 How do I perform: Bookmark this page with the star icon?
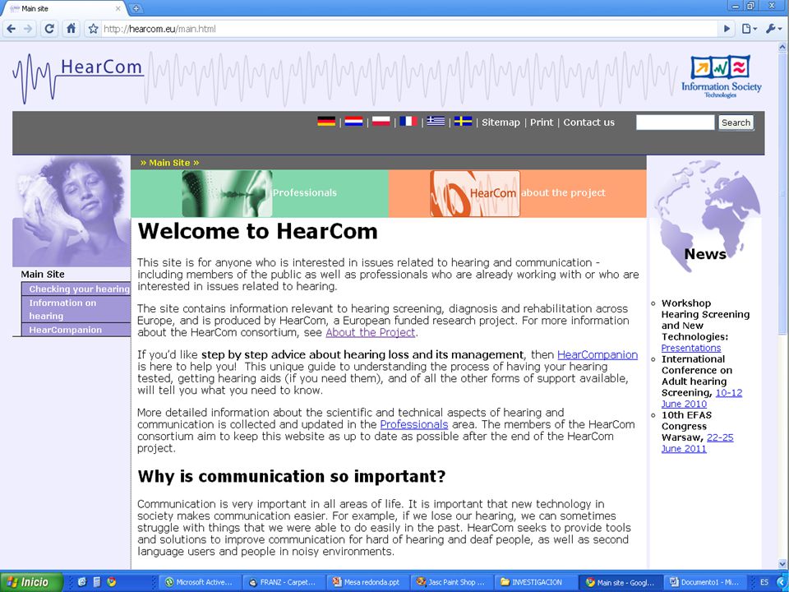click(93, 29)
